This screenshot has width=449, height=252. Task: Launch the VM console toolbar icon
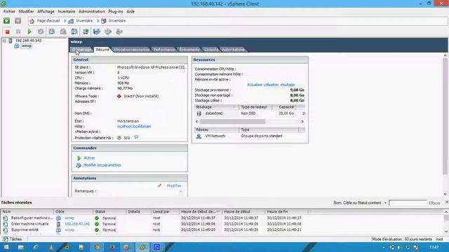pyautogui.click(x=86, y=31)
